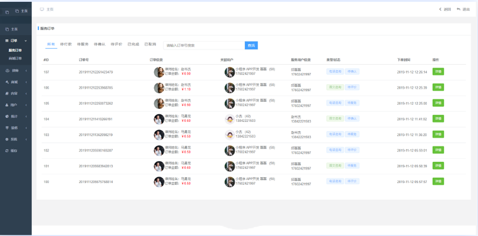Expand the 用户 sidebar menu

(x=26, y=105)
